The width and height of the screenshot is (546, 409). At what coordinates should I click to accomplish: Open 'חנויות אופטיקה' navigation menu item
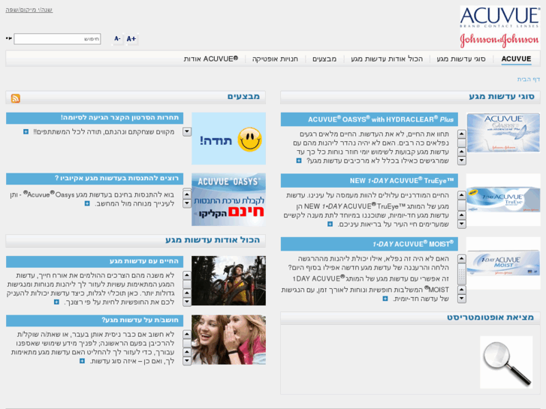point(275,59)
